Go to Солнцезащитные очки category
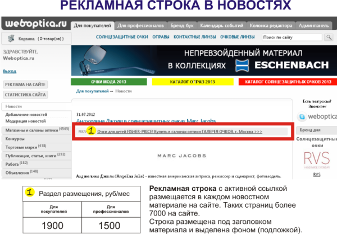337x234 pixels. click(x=122, y=37)
